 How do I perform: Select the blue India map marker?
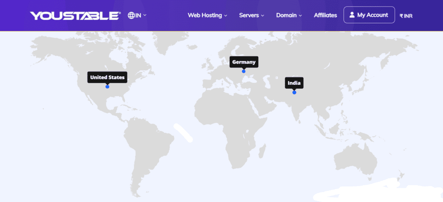tap(294, 92)
